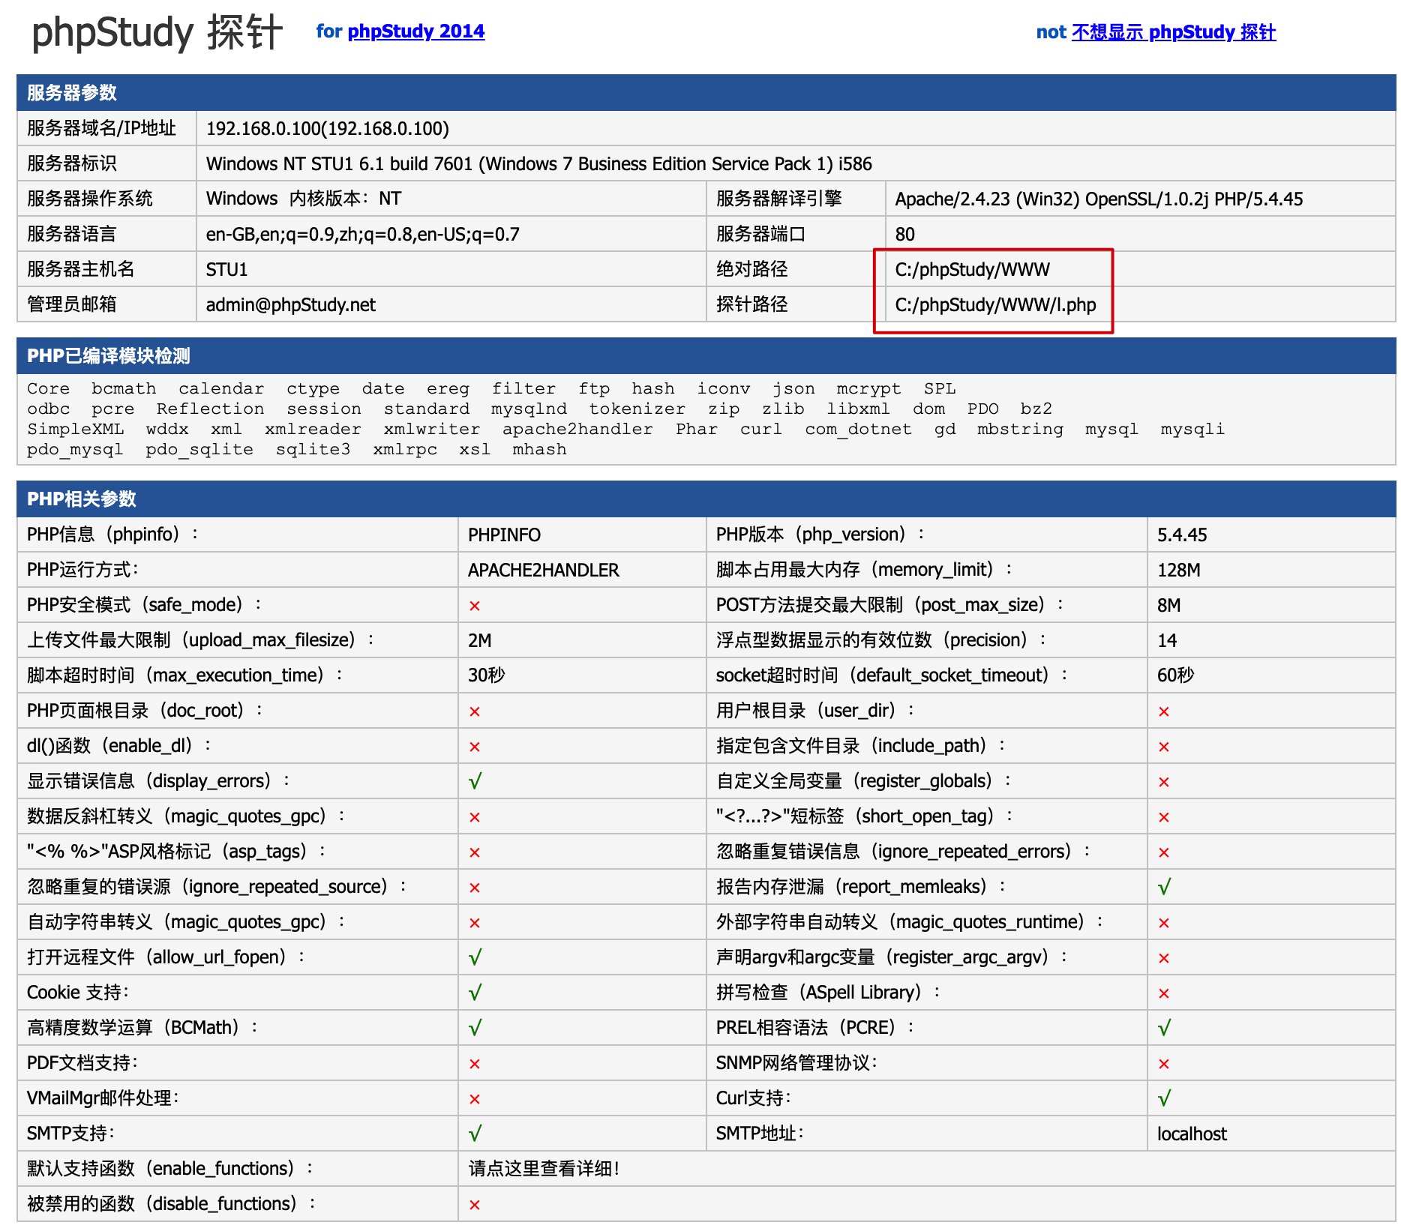
Task: Click the Apache/2.4.23 server engine value
Action: point(1099,199)
